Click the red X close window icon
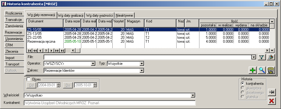 pyautogui.click(x=272, y=101)
